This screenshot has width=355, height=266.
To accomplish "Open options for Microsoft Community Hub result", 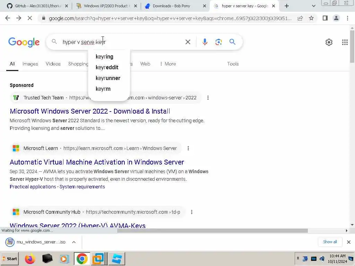I will tap(191, 212).
